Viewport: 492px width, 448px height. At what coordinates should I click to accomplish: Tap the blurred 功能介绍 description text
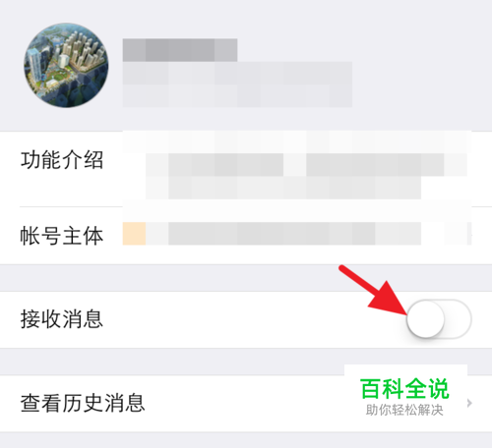click(x=297, y=176)
